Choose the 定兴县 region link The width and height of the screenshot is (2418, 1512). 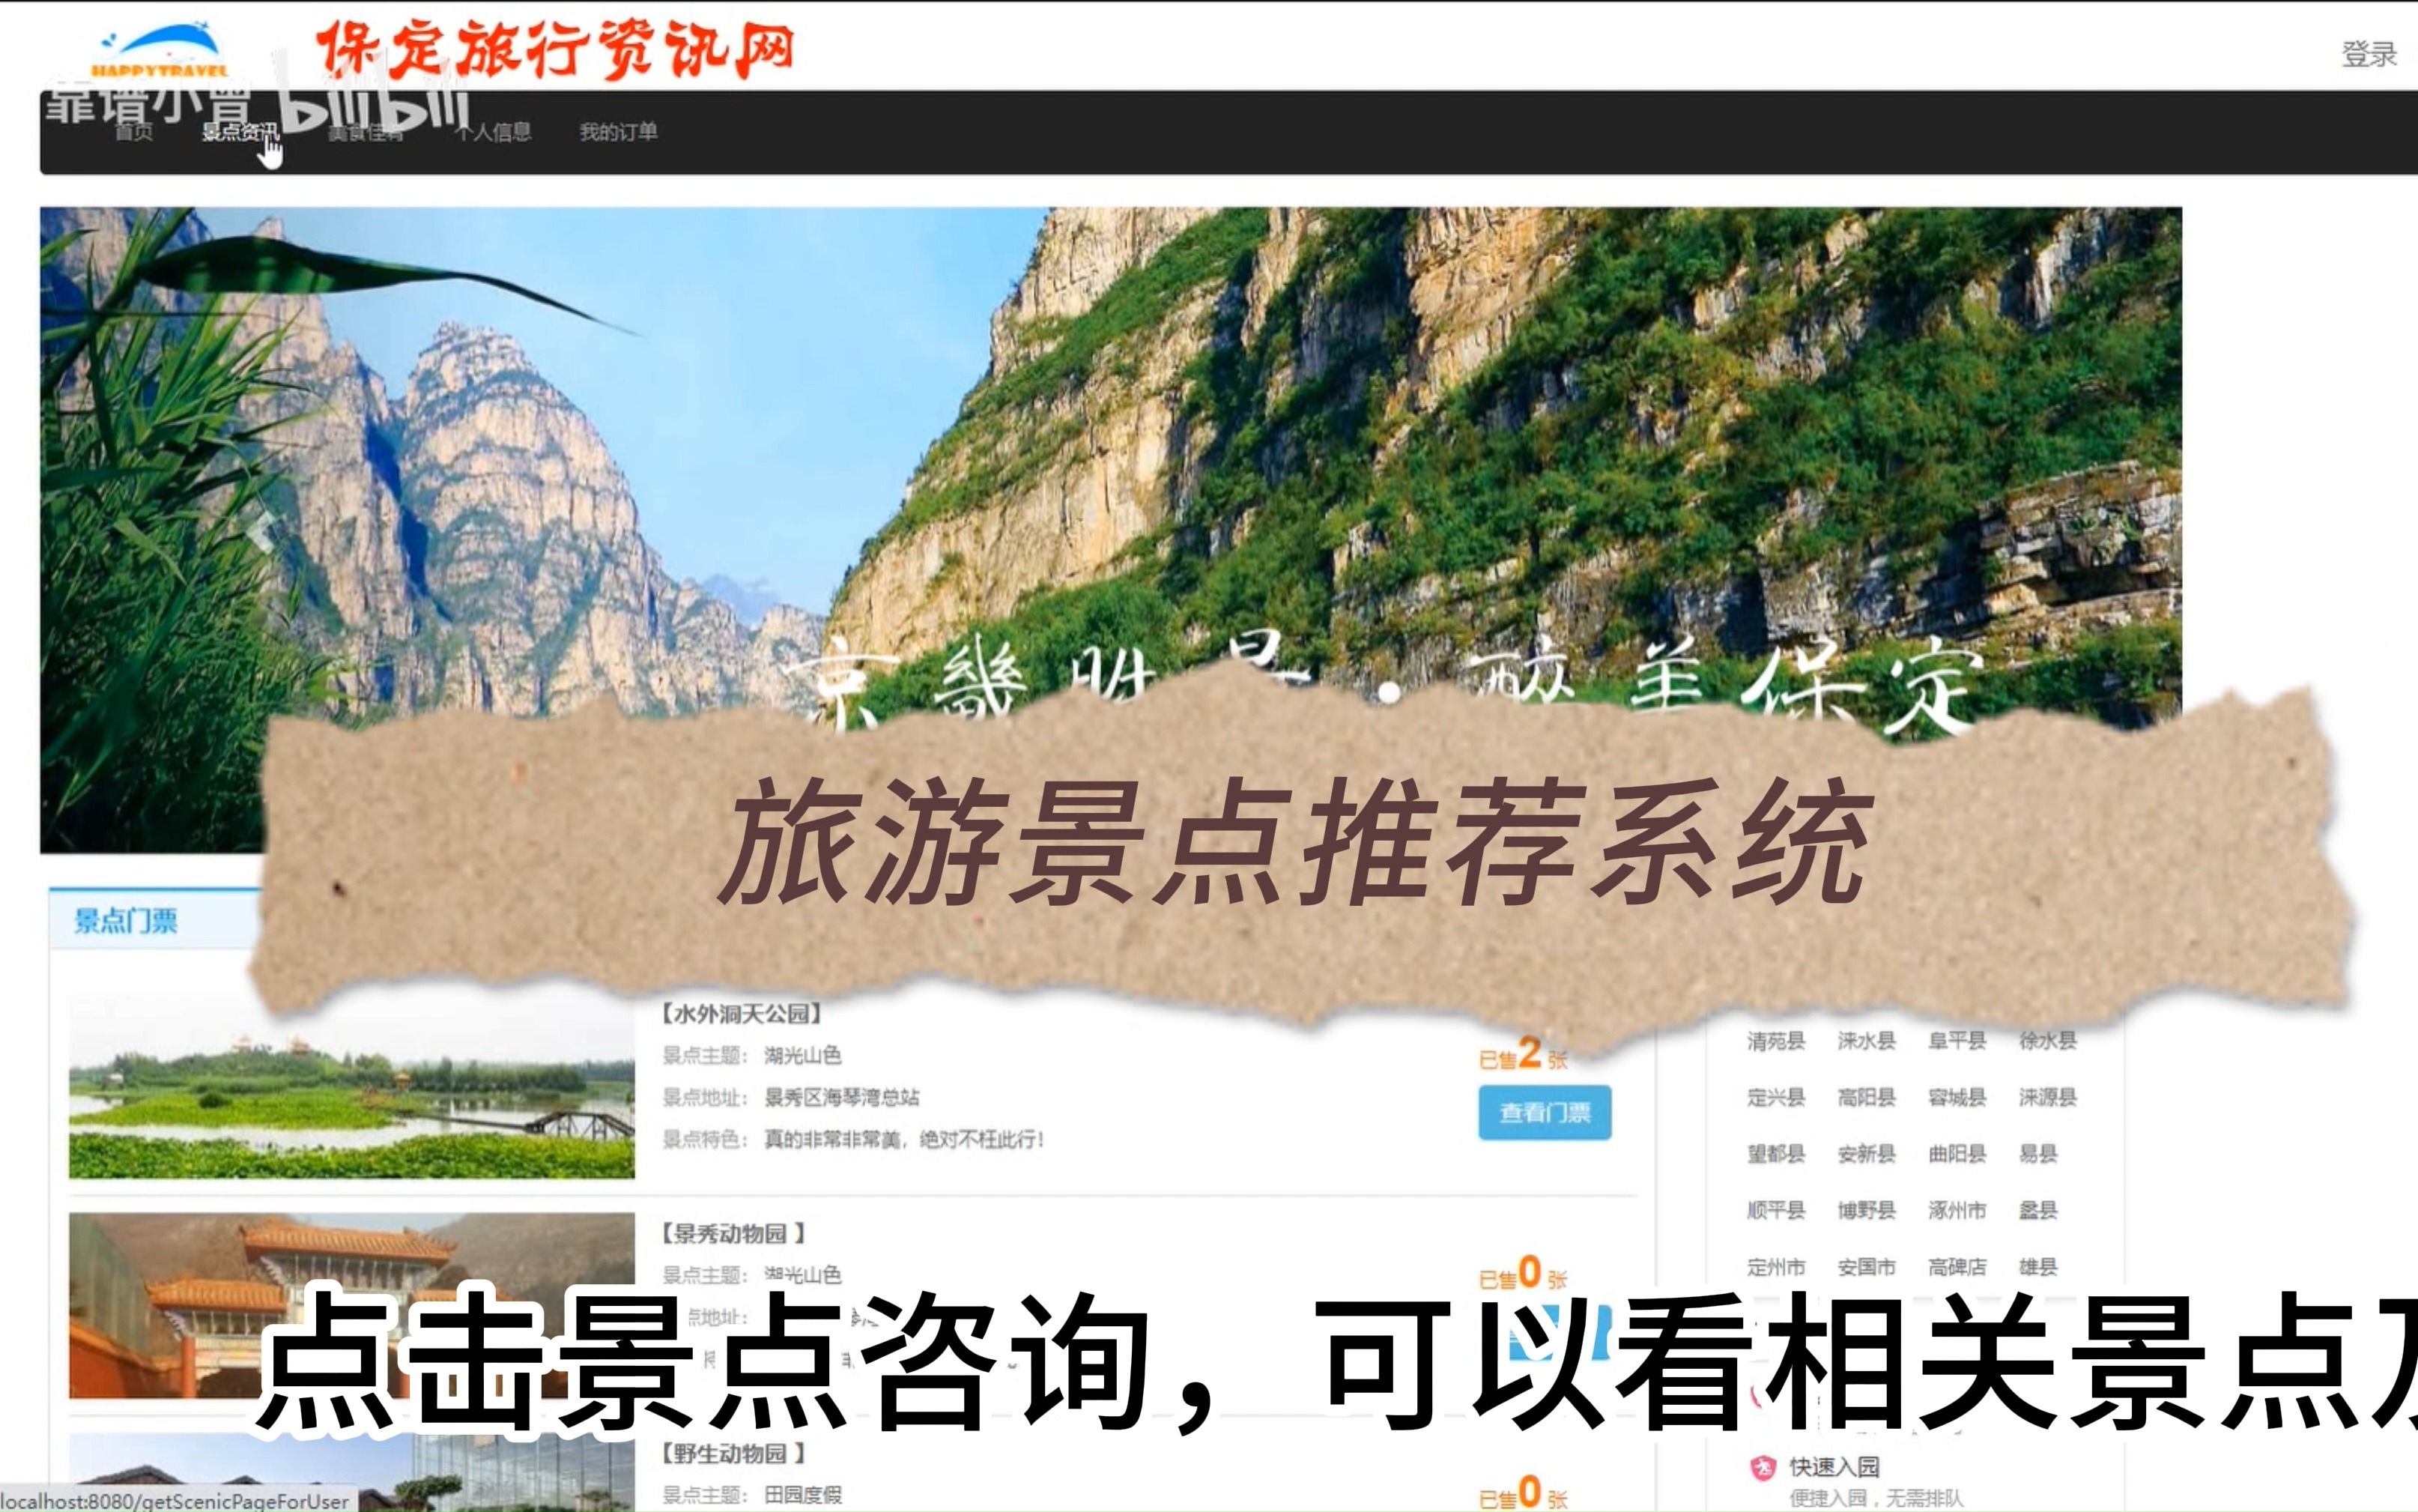[1776, 1098]
